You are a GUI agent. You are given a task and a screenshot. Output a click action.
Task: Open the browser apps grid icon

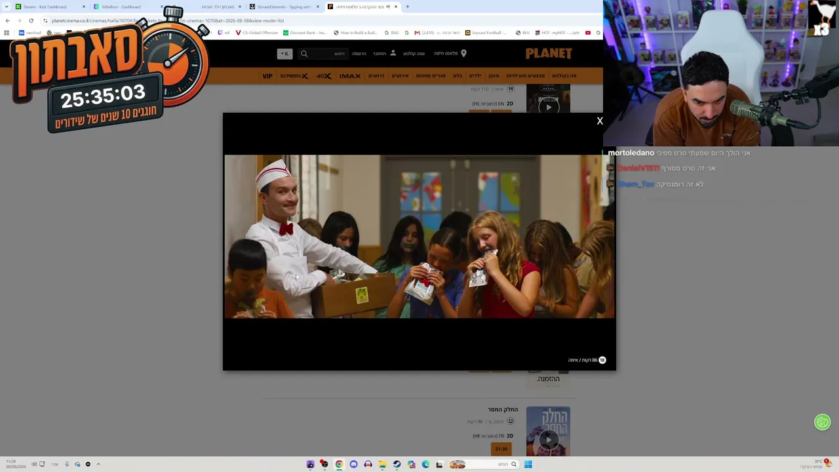click(x=7, y=33)
